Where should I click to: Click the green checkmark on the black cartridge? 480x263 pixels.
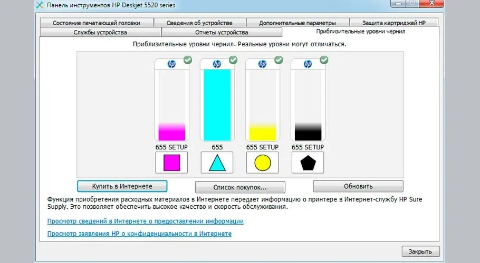(x=324, y=60)
